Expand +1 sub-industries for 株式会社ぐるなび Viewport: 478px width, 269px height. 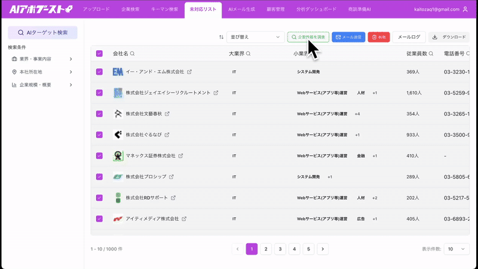pos(357,135)
